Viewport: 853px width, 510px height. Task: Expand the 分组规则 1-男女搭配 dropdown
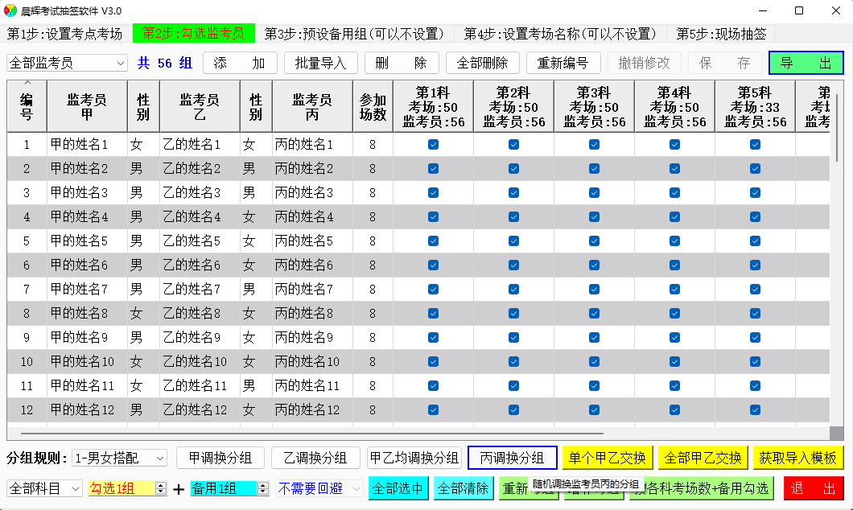pos(119,459)
